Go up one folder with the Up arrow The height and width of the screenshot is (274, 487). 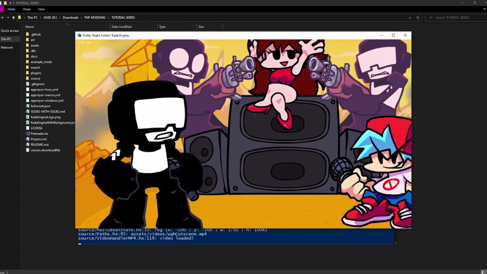(x=13, y=18)
